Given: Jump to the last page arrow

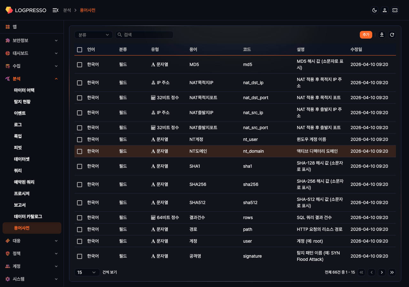Looking at the screenshot, I should click(392, 272).
